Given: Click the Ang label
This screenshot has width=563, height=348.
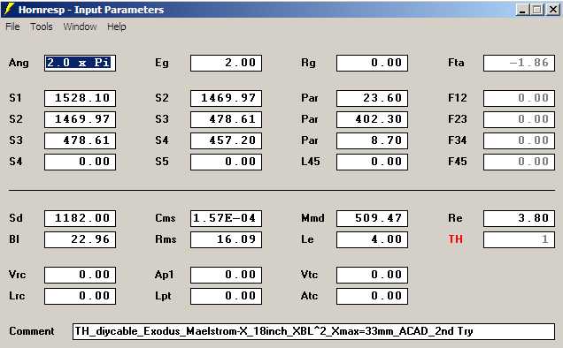Looking at the screenshot, I should pyautogui.click(x=19, y=63).
